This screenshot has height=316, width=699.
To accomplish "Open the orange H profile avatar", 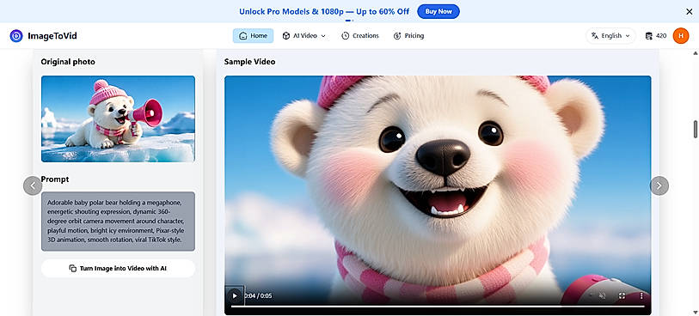I will tap(681, 36).
